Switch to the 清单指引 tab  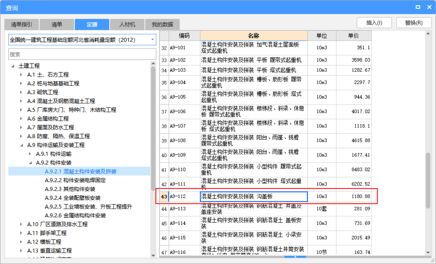coord(21,24)
